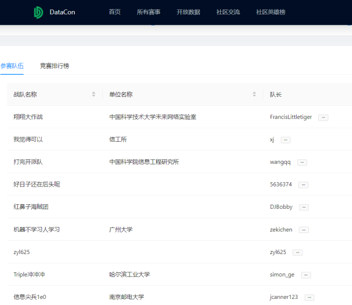Click captain name zekichen

tap(281, 230)
